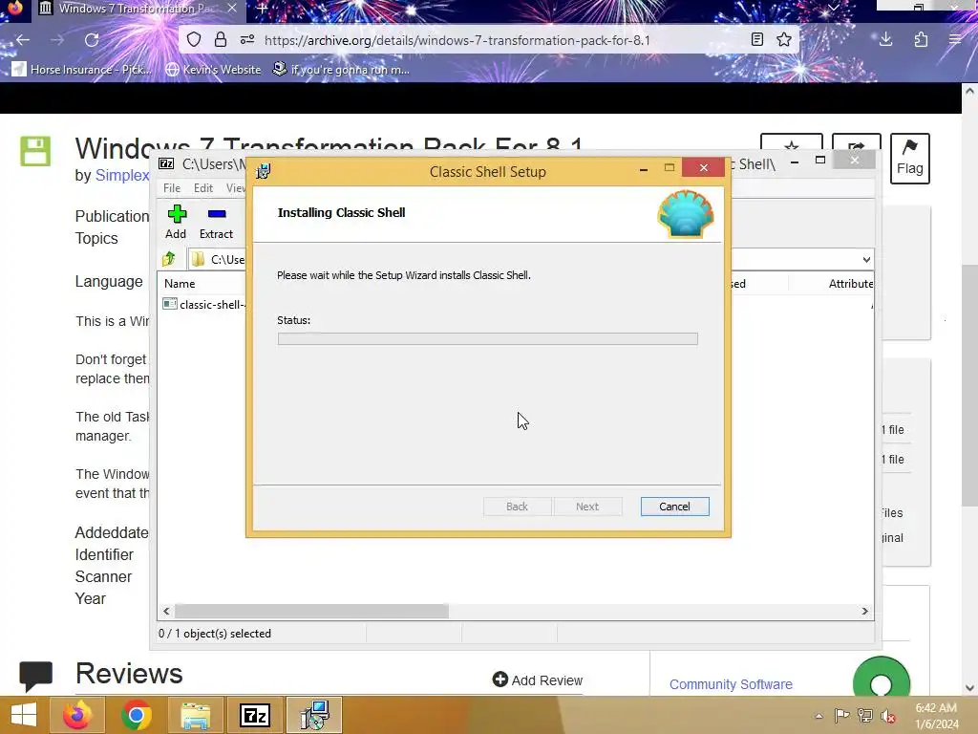
Task: Open Horse Insurance bookmark
Action: 82,69
